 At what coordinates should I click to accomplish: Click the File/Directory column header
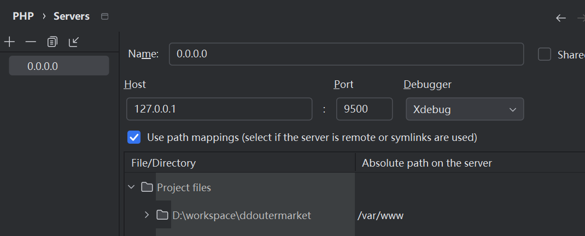coord(239,163)
